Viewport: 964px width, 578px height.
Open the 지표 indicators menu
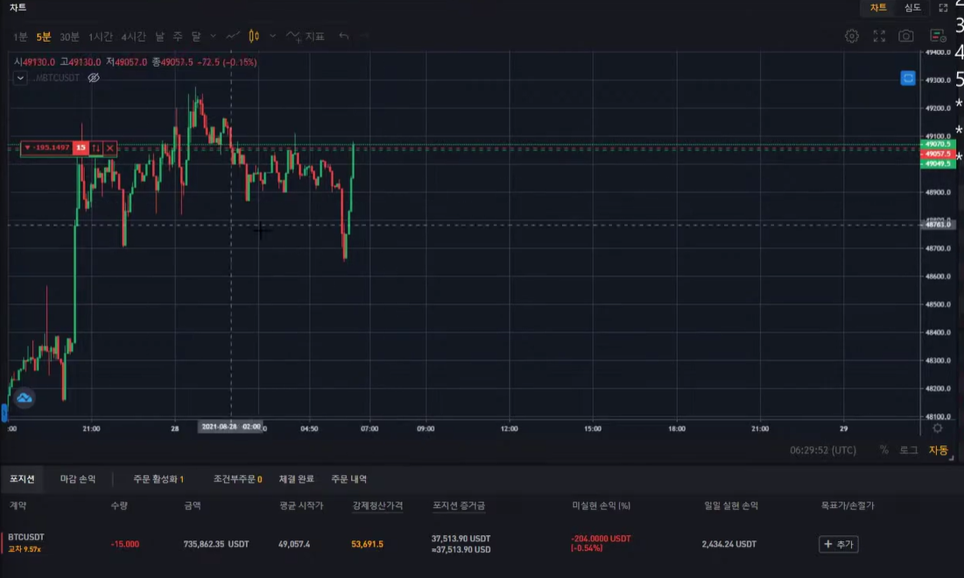click(306, 36)
